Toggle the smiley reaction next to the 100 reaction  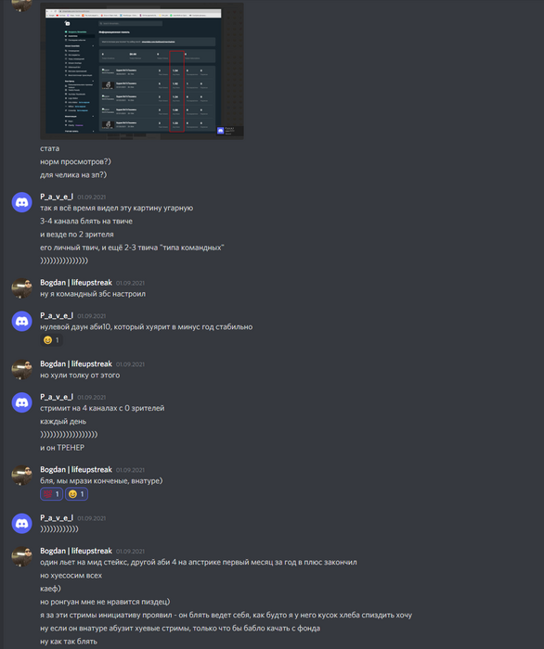76,494
